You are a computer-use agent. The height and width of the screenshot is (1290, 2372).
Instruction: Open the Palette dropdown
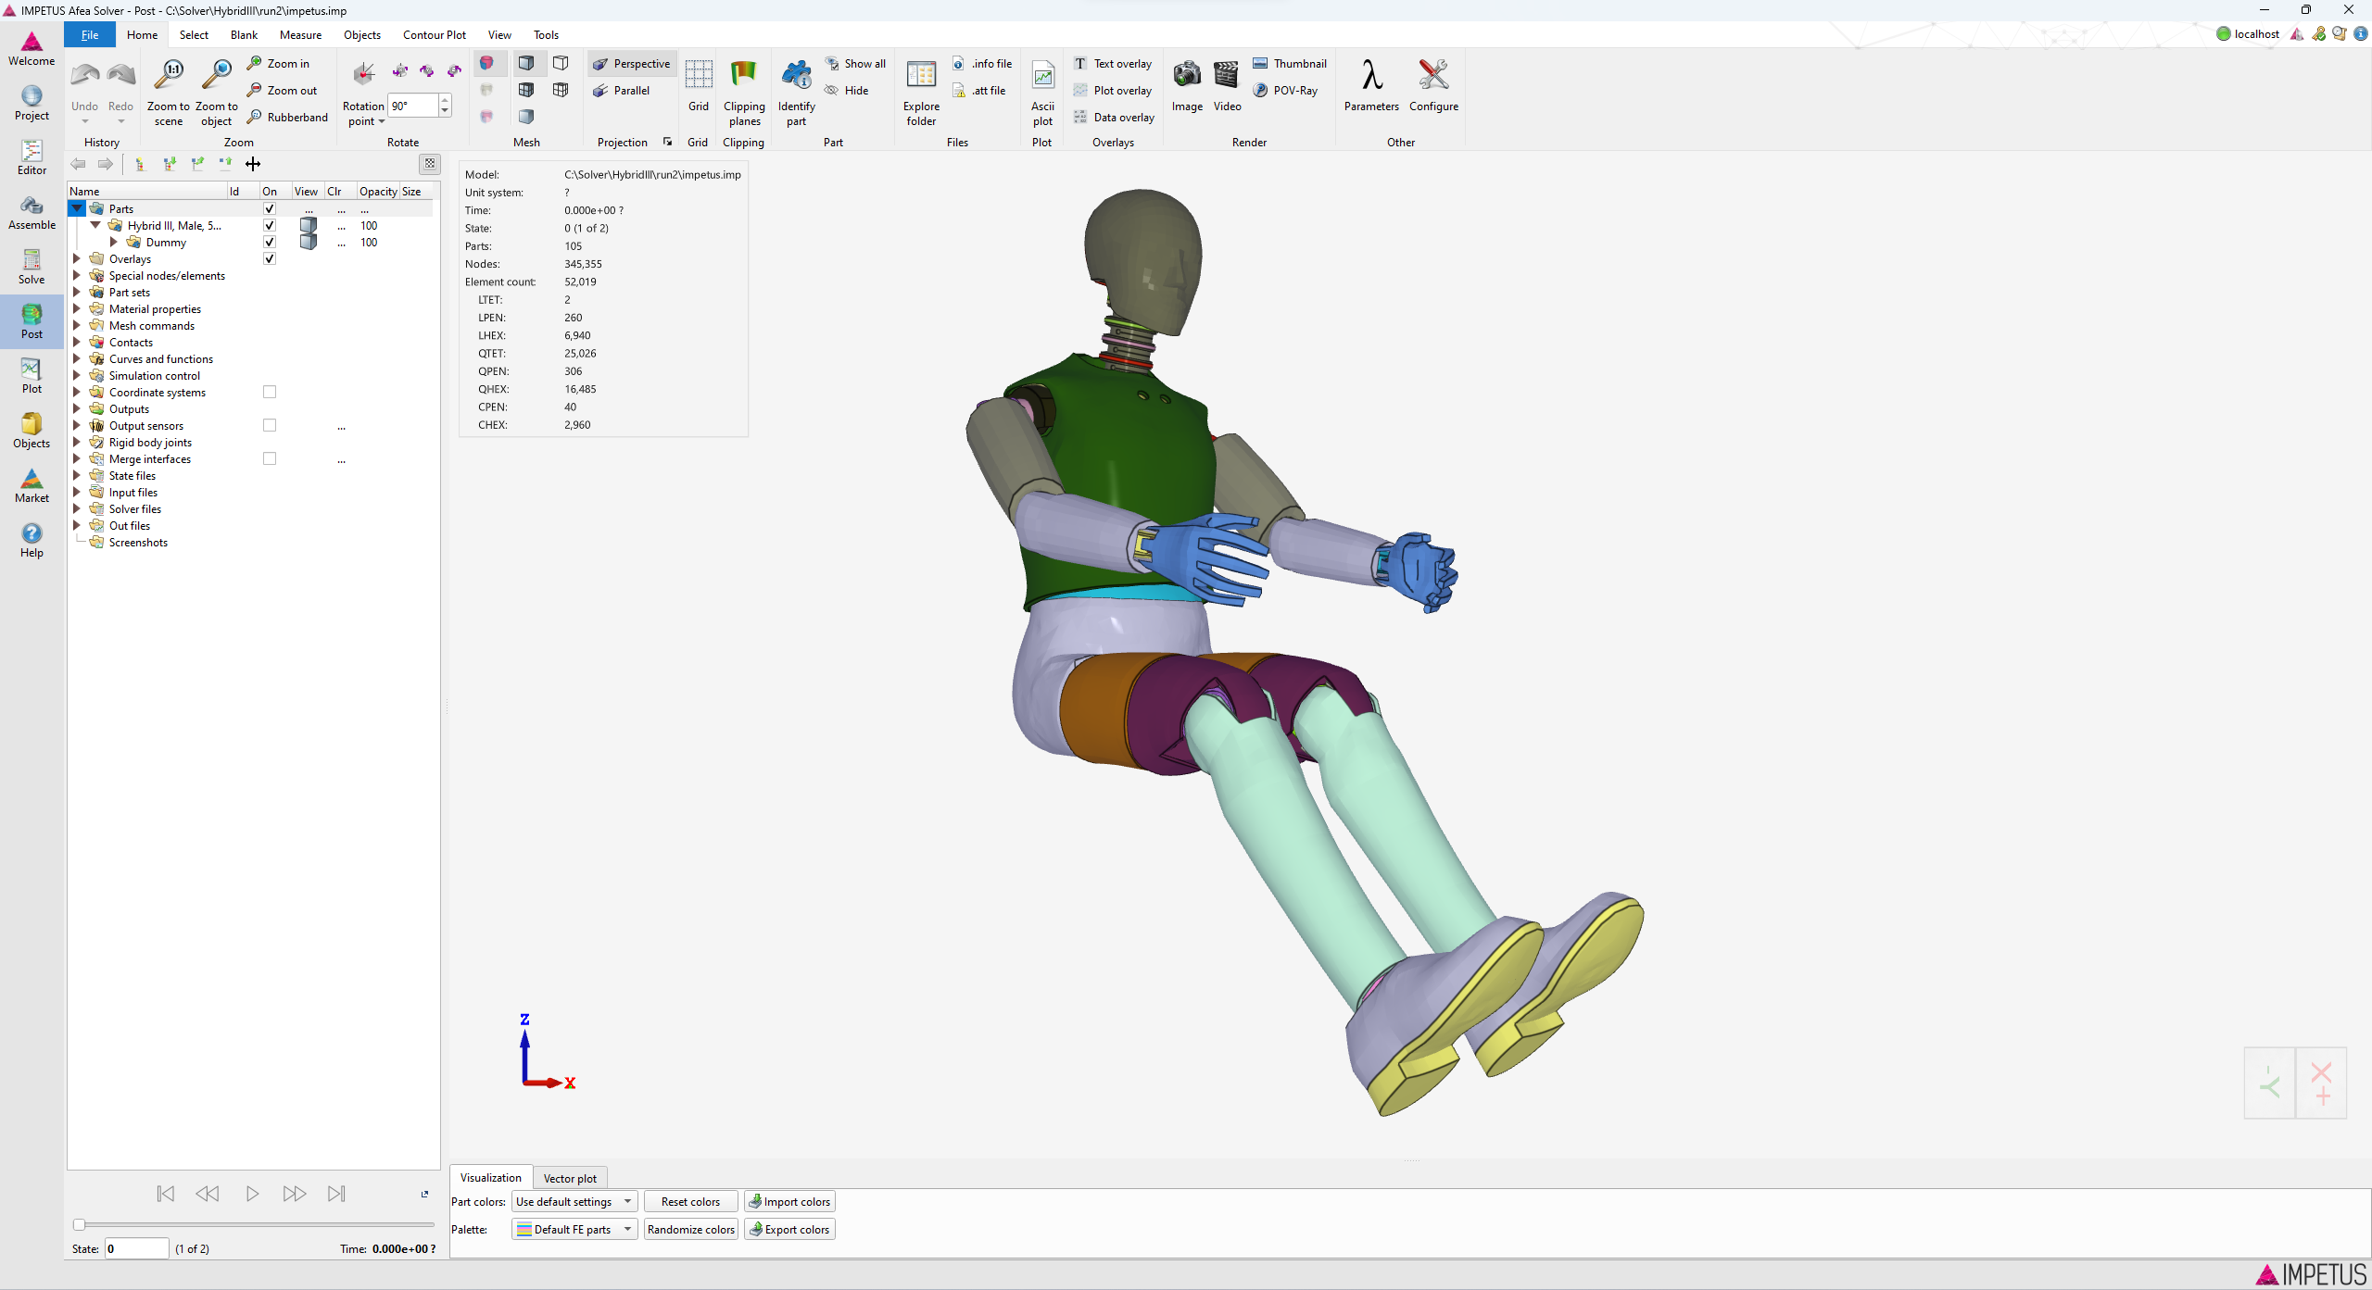[x=574, y=1229]
